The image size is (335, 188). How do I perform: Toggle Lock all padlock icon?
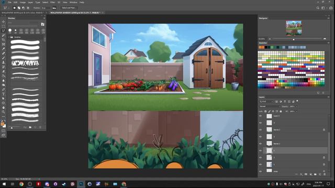[x=281, y=111]
